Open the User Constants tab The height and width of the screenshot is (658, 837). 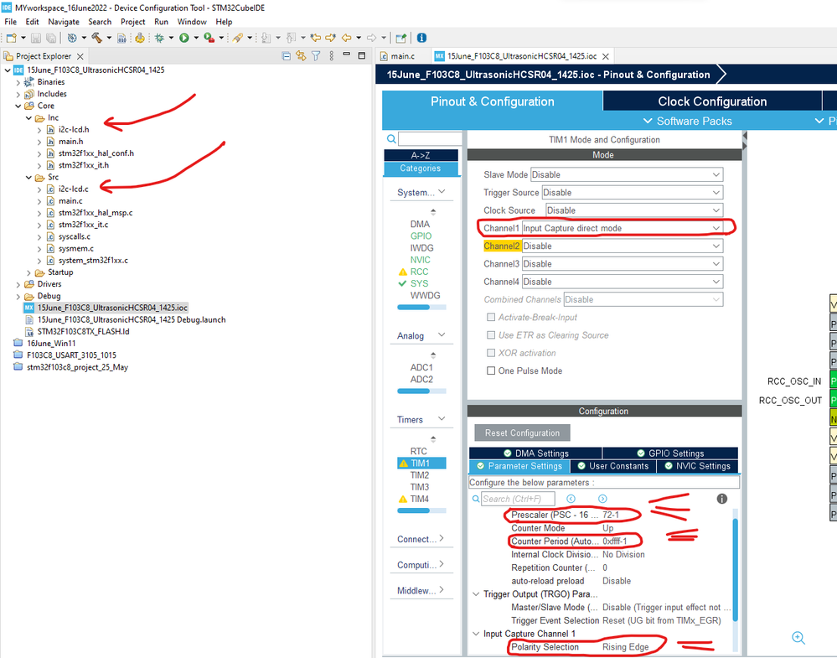(x=613, y=466)
